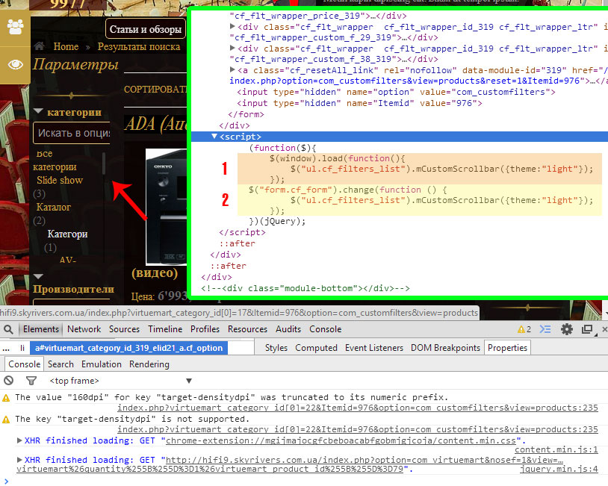Click the dock-side DevTools icon
Viewport: 608px width, 486px height.
tap(586, 329)
